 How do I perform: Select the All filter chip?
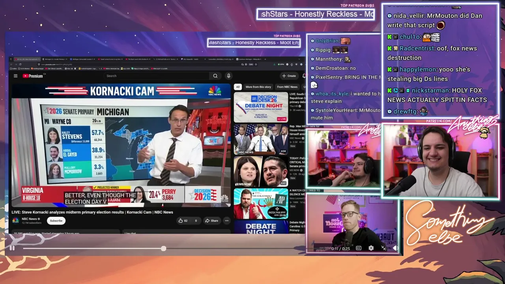tap(238, 87)
